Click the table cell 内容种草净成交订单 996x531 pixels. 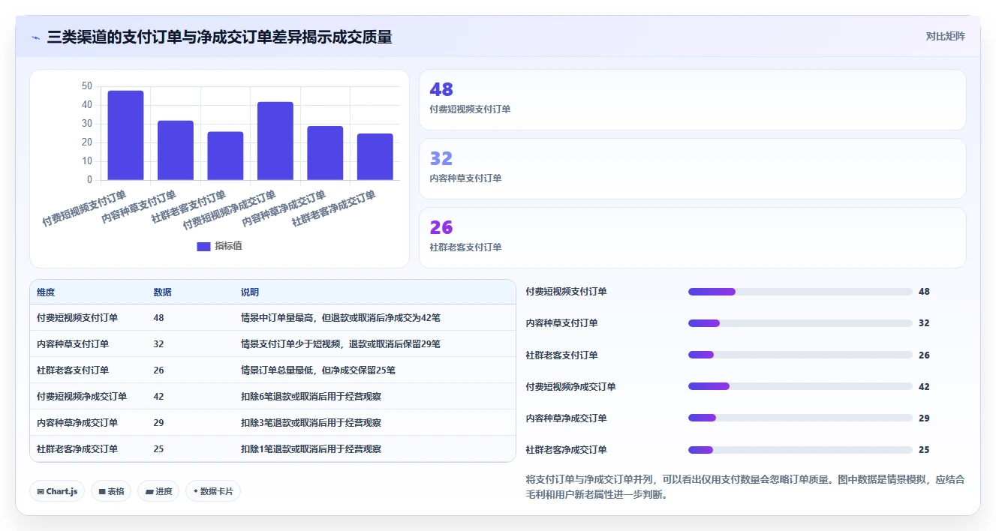point(77,422)
